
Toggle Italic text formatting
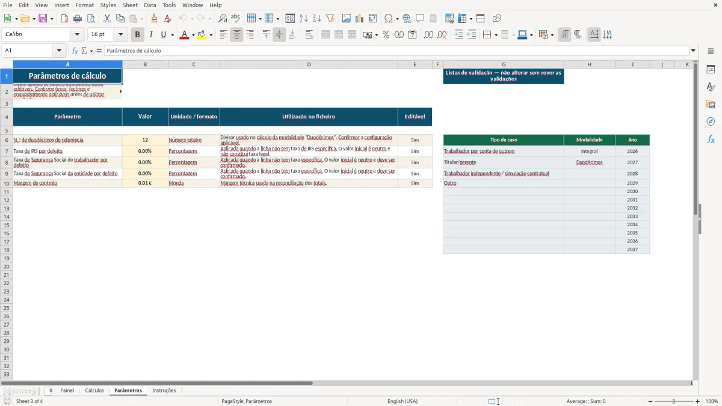point(150,35)
